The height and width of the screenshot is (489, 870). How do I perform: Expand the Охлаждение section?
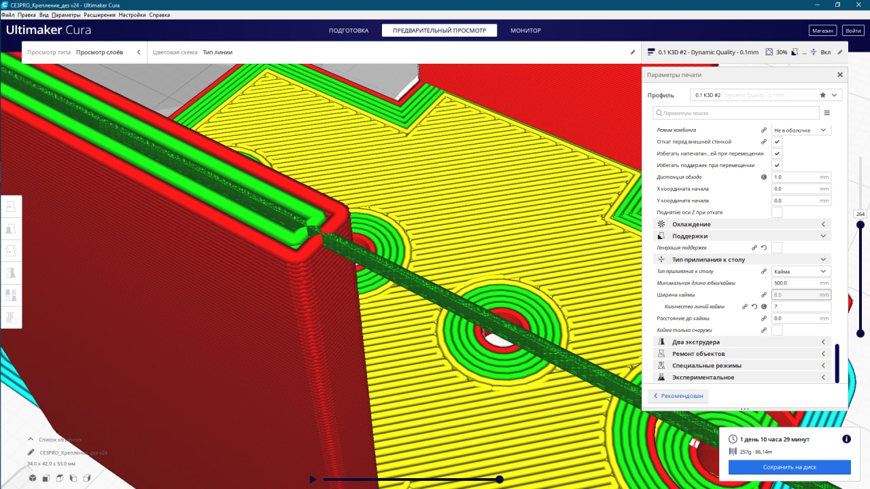pyautogui.click(x=742, y=224)
